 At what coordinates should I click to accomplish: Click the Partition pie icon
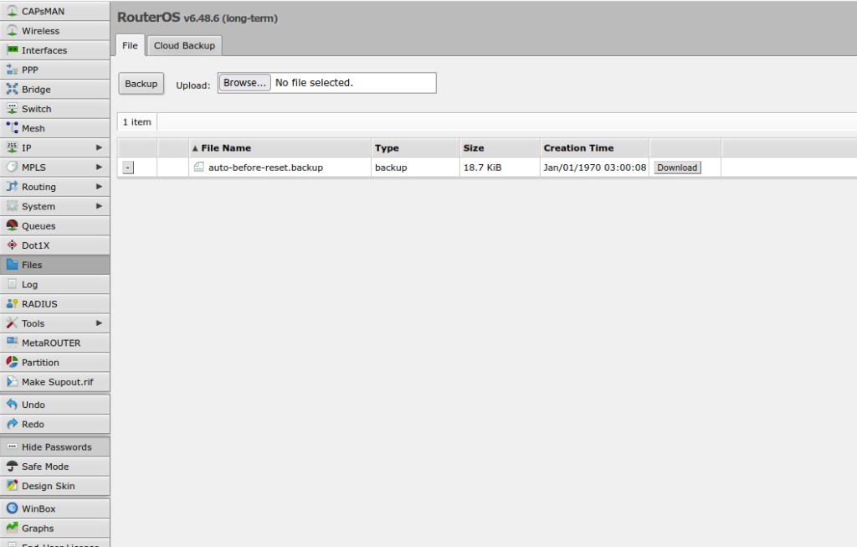click(x=12, y=362)
